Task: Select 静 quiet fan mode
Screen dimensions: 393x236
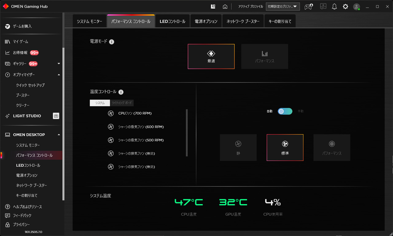Action: pos(238,147)
